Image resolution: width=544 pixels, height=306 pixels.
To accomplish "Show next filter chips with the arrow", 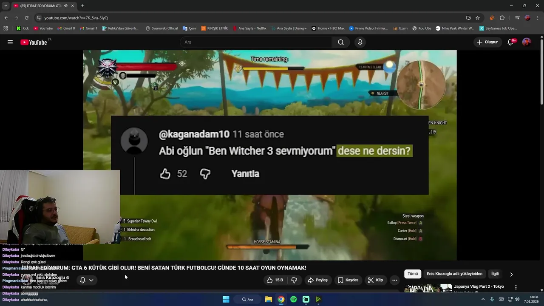I will [x=511, y=274].
